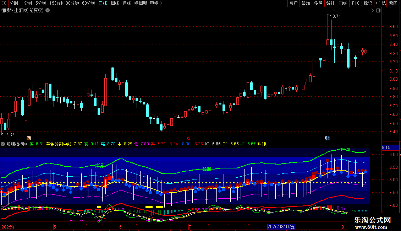Viewport: 401px width, 231px height.
Task: Click the blue 财 marker on the time axis
Action: [x=327, y=138]
